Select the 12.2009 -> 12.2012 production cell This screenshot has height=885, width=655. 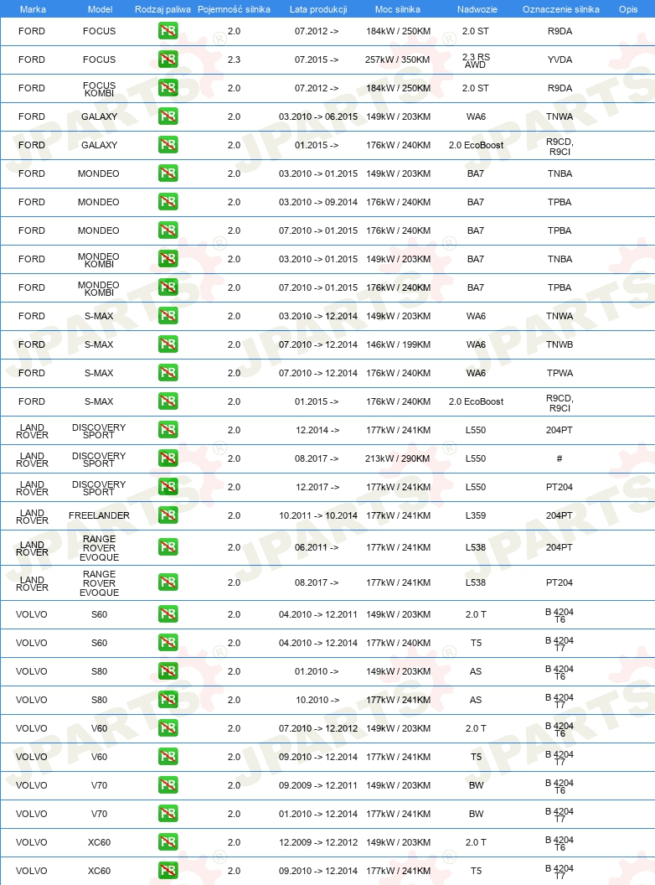[x=318, y=842]
